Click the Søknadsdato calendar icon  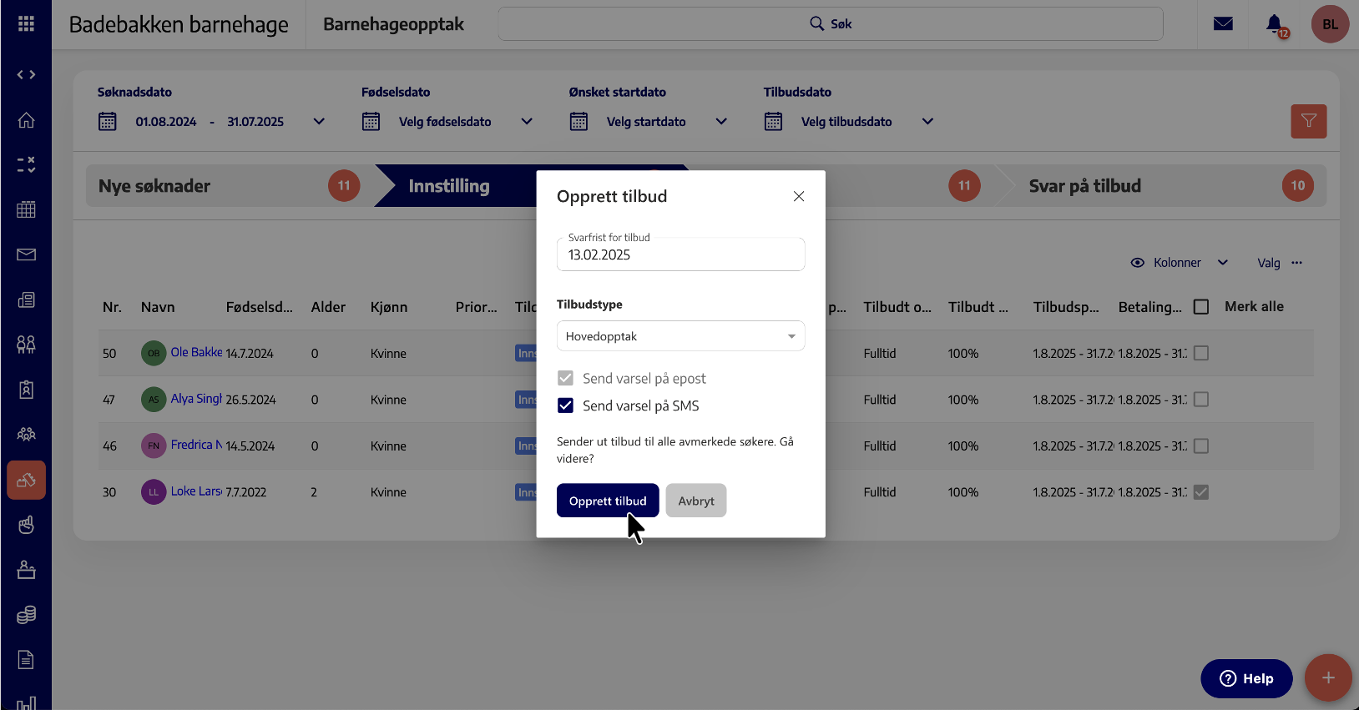108,122
